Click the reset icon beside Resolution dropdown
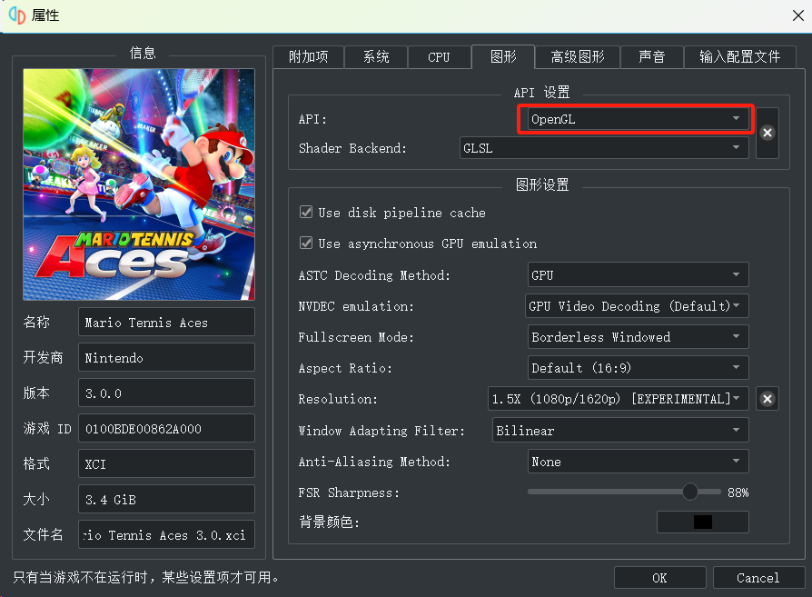Screen dimensions: 812x597 (x=767, y=399)
